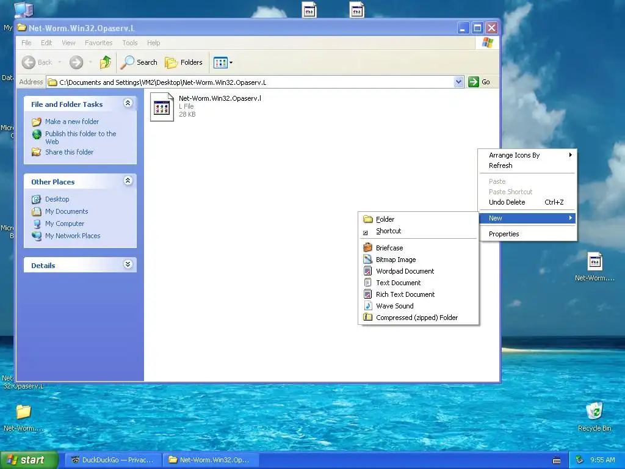Click the Up folder toolbar icon
Image resolution: width=625 pixels, height=469 pixels.
[105, 62]
